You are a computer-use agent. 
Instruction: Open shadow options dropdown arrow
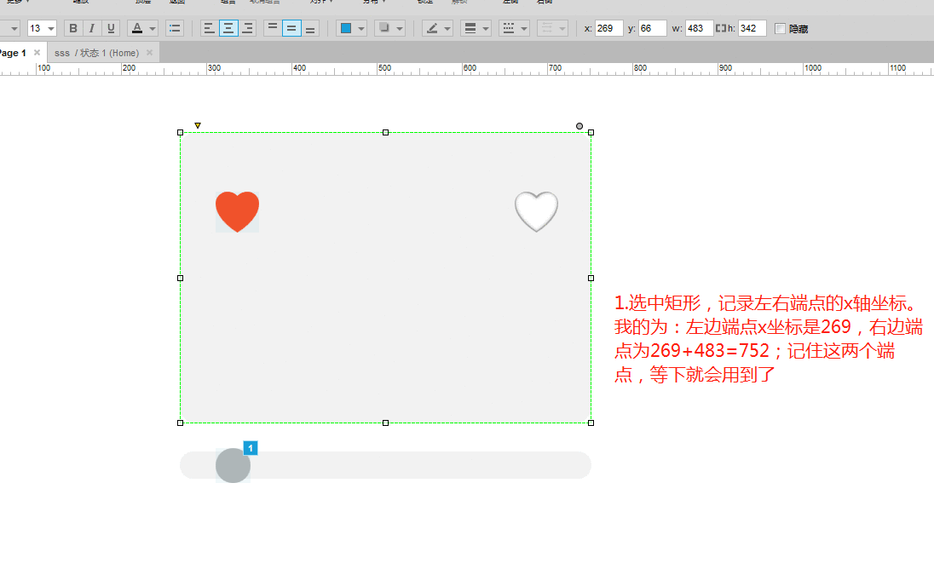[400, 29]
